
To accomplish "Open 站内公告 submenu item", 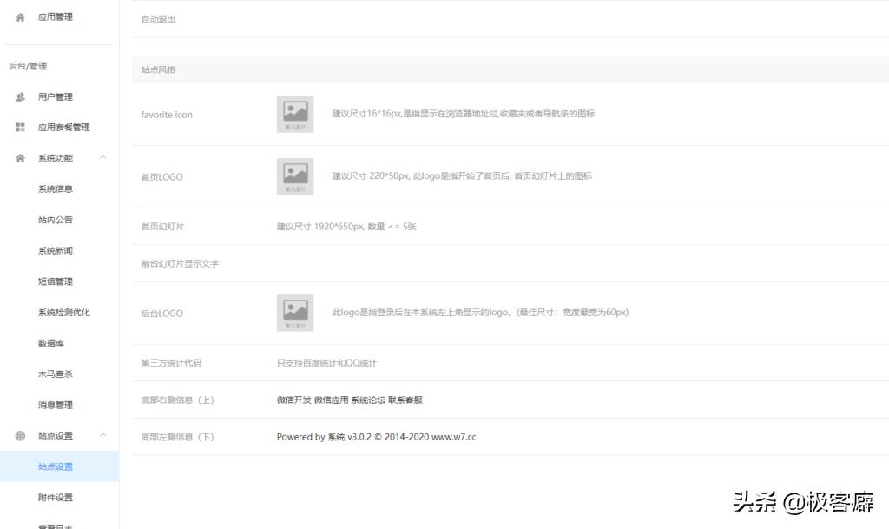I will (x=55, y=220).
